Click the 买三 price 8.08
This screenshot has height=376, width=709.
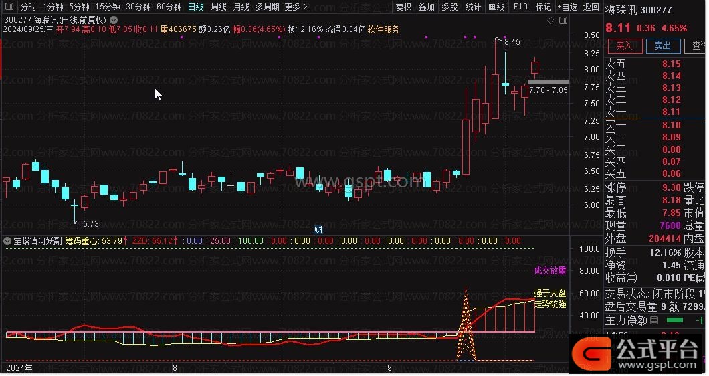(671, 149)
